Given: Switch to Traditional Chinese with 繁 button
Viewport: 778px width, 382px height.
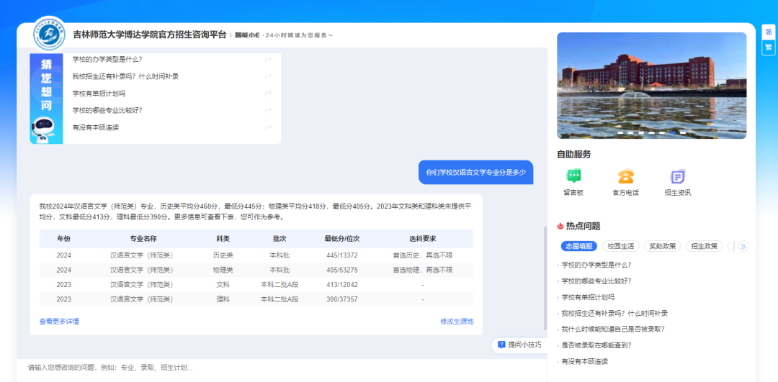Looking at the screenshot, I should [x=769, y=47].
